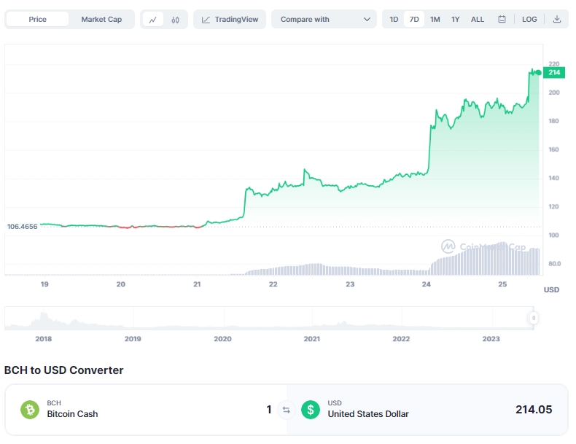
Task: Click the USD axis unit label
Action: coord(551,289)
